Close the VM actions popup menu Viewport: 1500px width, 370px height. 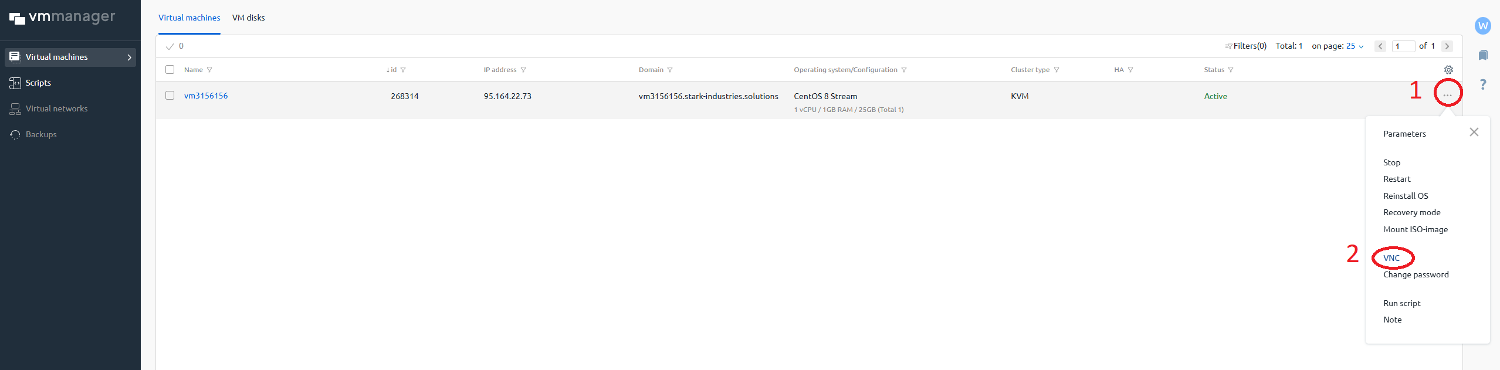(x=1474, y=132)
